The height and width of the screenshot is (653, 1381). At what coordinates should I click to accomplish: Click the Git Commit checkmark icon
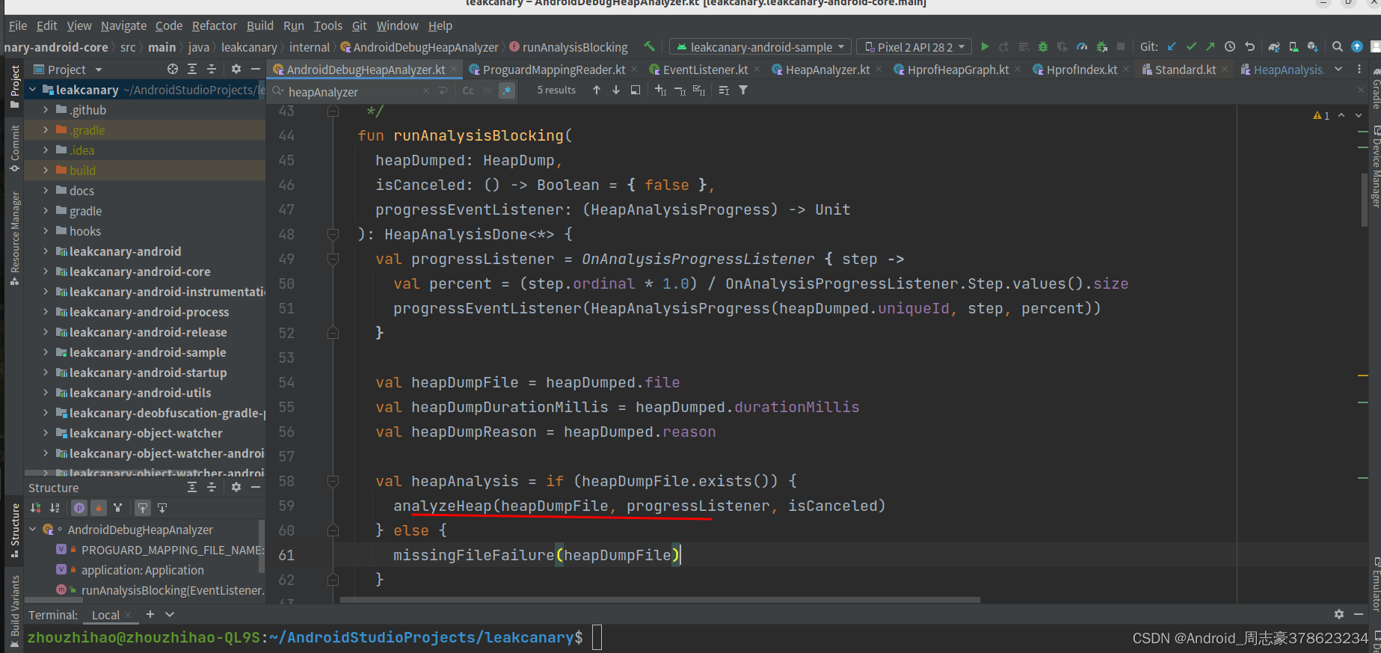1191,46
